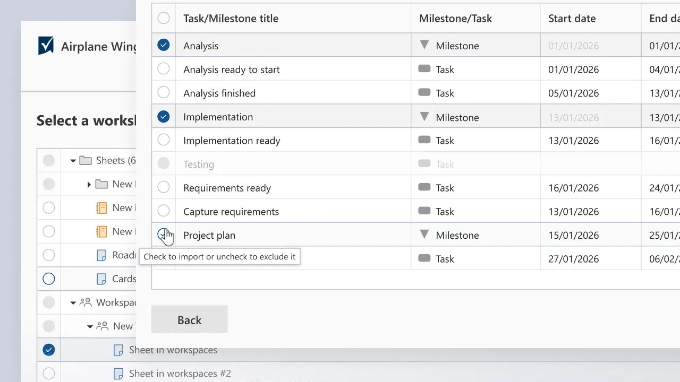Toggle the select-all checkbox in table header
Image resolution: width=680 pixels, height=382 pixels.
click(164, 18)
